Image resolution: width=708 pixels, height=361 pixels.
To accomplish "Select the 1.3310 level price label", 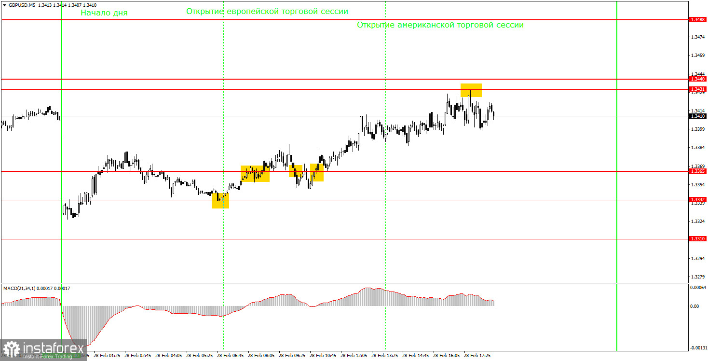I will tap(698, 239).
